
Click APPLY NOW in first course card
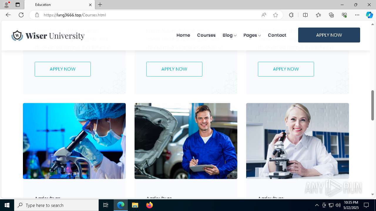[63, 69]
